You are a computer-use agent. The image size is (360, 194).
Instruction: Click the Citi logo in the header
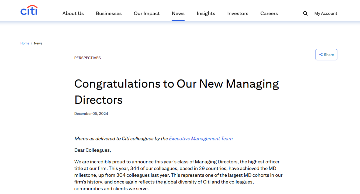click(29, 10)
